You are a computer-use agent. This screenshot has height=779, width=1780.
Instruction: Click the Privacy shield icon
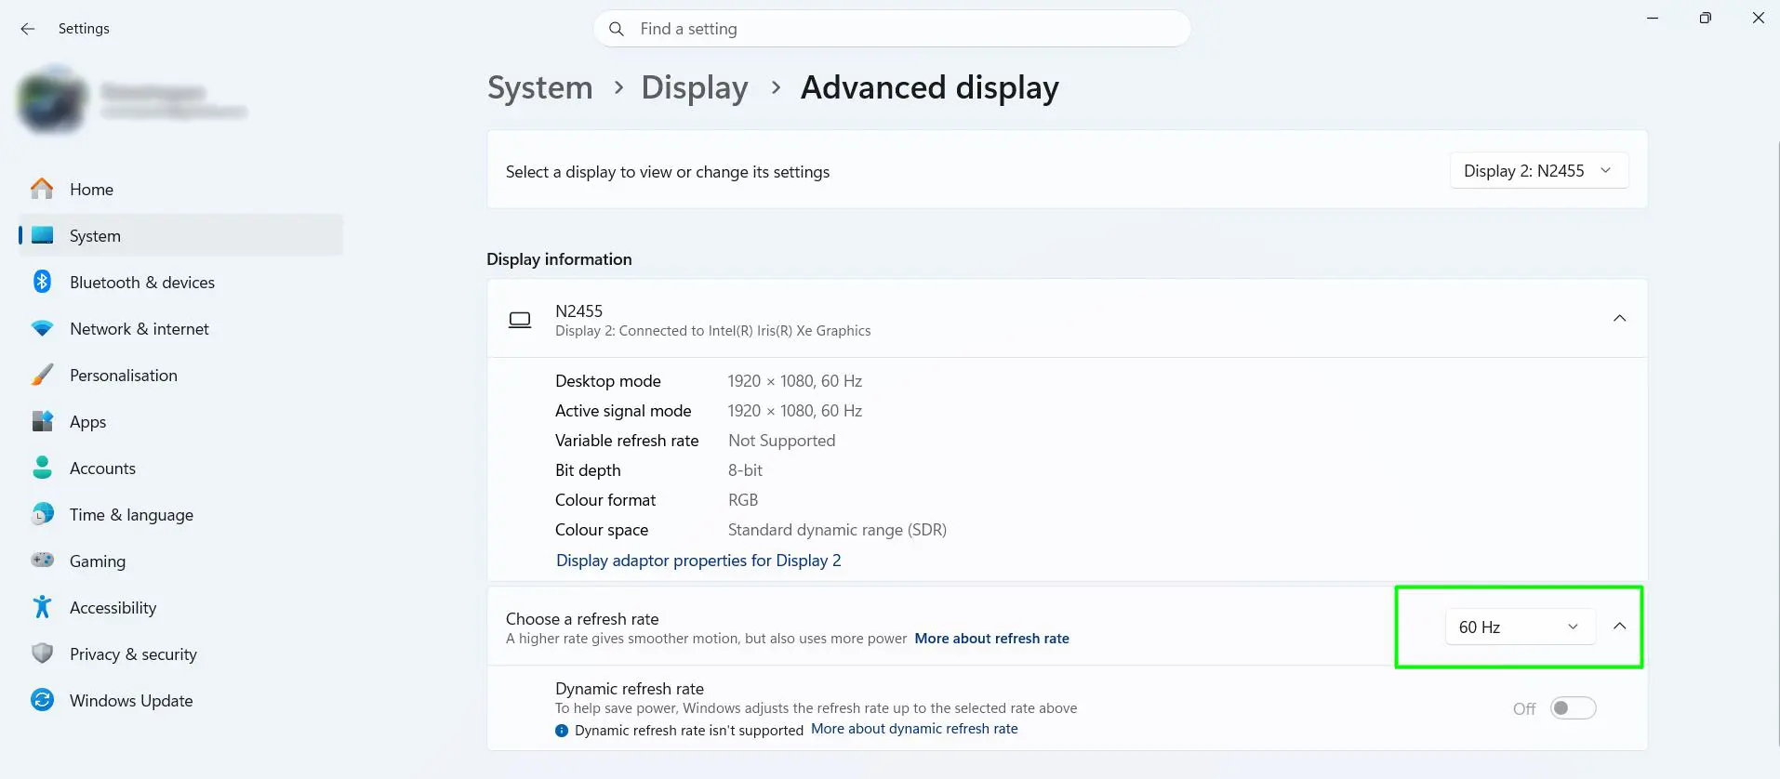click(x=42, y=654)
